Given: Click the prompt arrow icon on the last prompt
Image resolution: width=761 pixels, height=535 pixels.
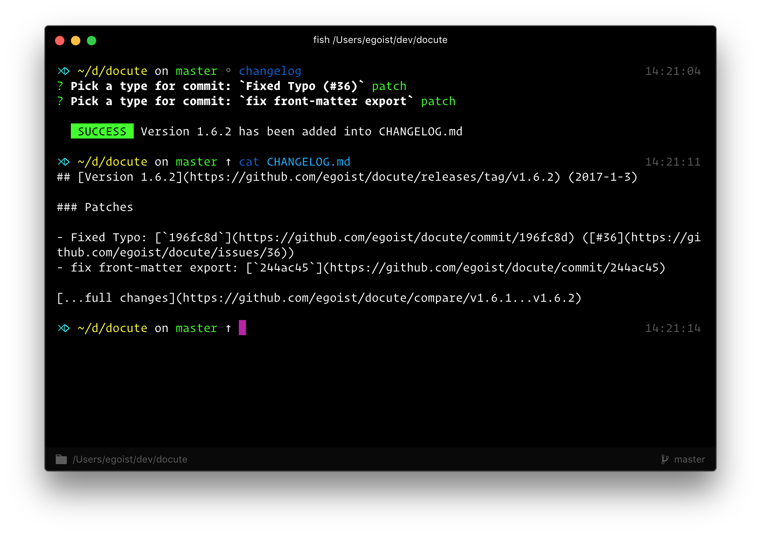Looking at the screenshot, I should (x=64, y=328).
